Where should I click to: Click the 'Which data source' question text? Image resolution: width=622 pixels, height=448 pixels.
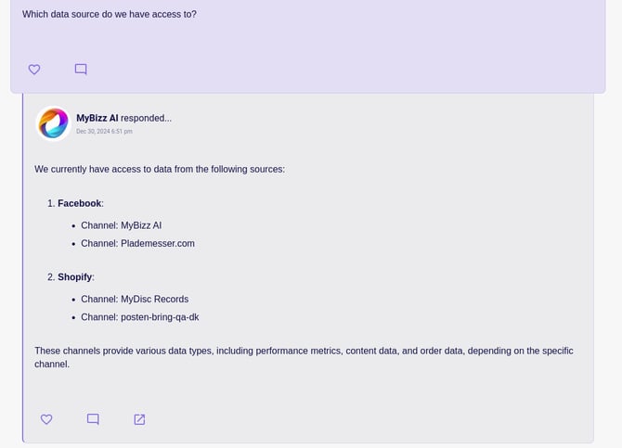tap(110, 14)
